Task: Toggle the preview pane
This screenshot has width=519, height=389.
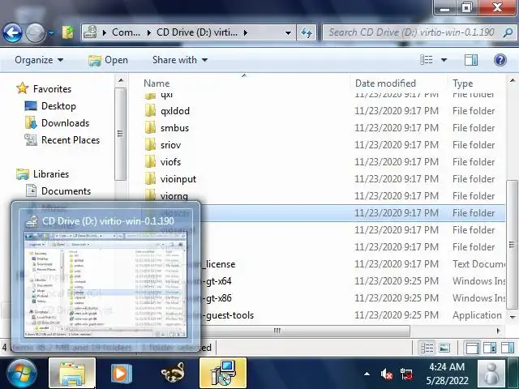Action: pyautogui.click(x=471, y=60)
